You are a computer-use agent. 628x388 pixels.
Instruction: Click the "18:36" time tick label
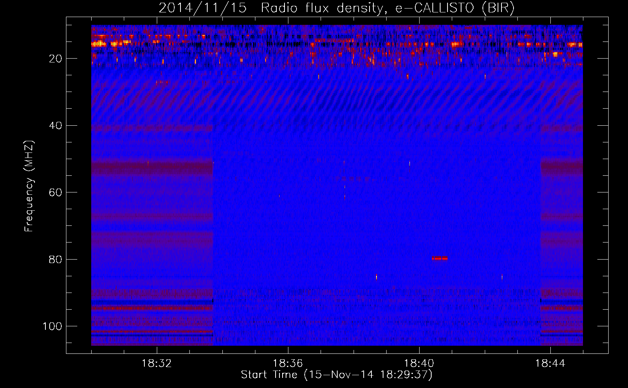point(288,364)
